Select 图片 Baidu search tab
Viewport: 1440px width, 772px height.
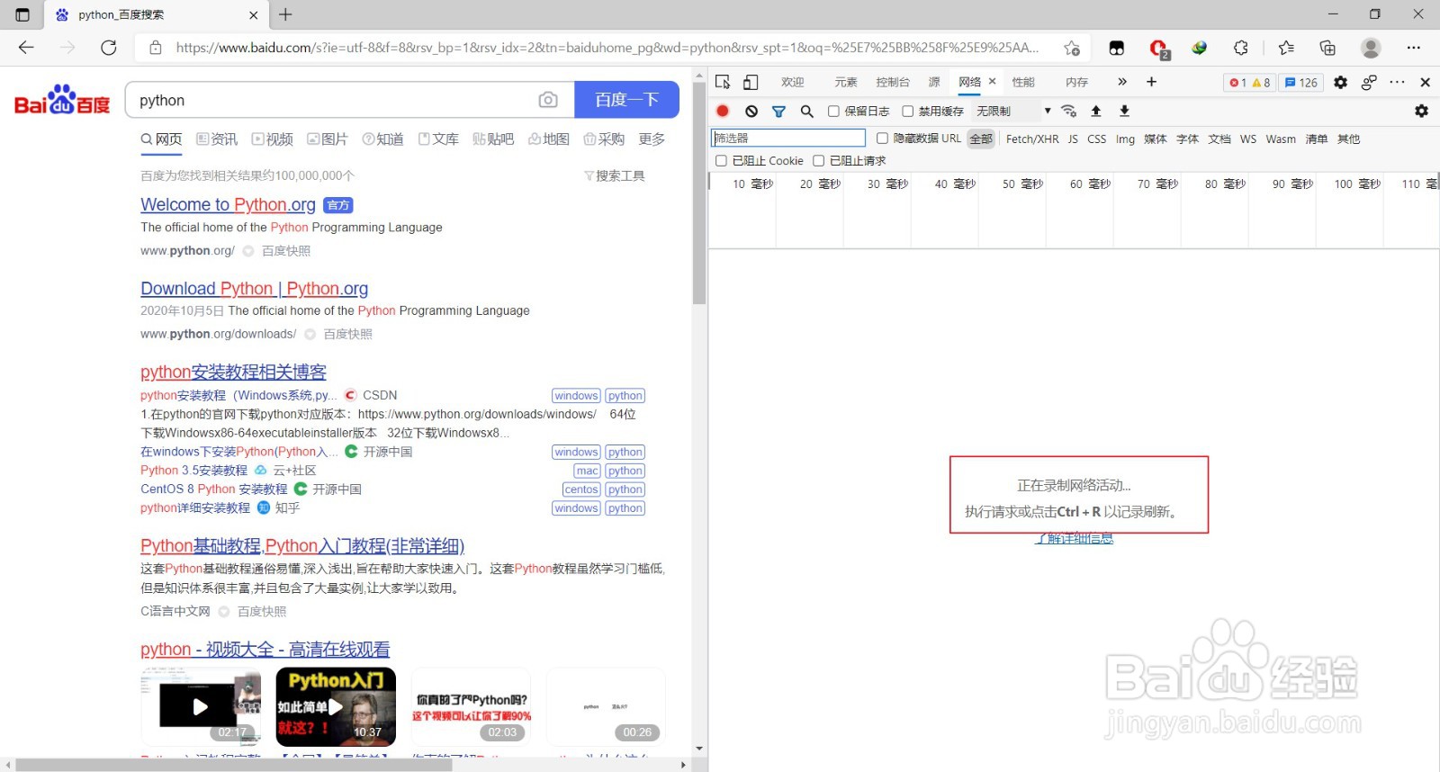tap(328, 139)
